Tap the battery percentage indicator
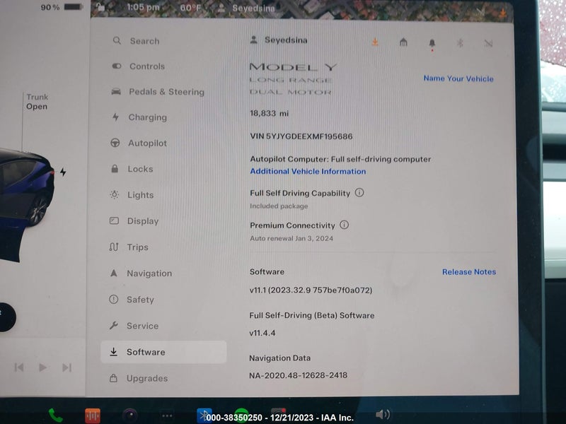 coord(62,7)
